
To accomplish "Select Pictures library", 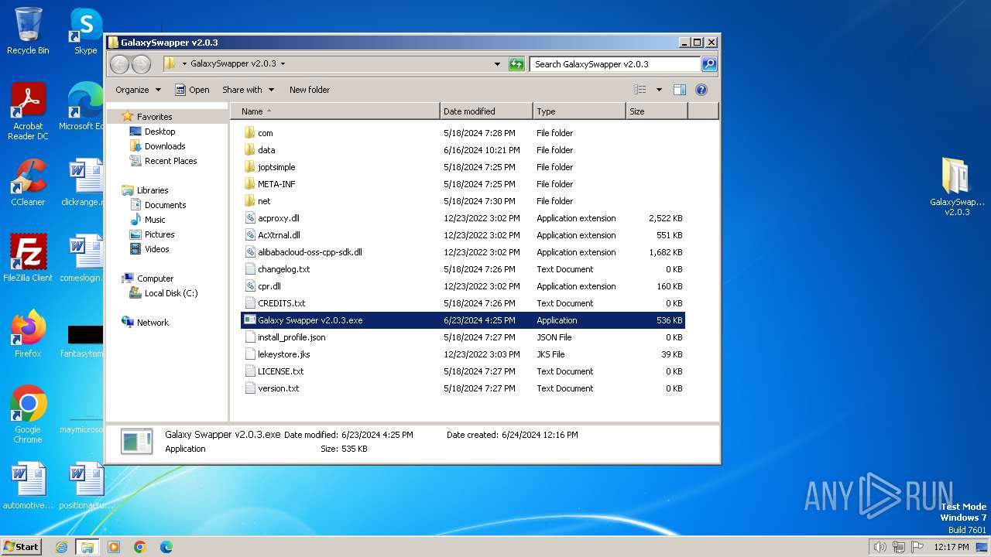I will click(x=159, y=234).
